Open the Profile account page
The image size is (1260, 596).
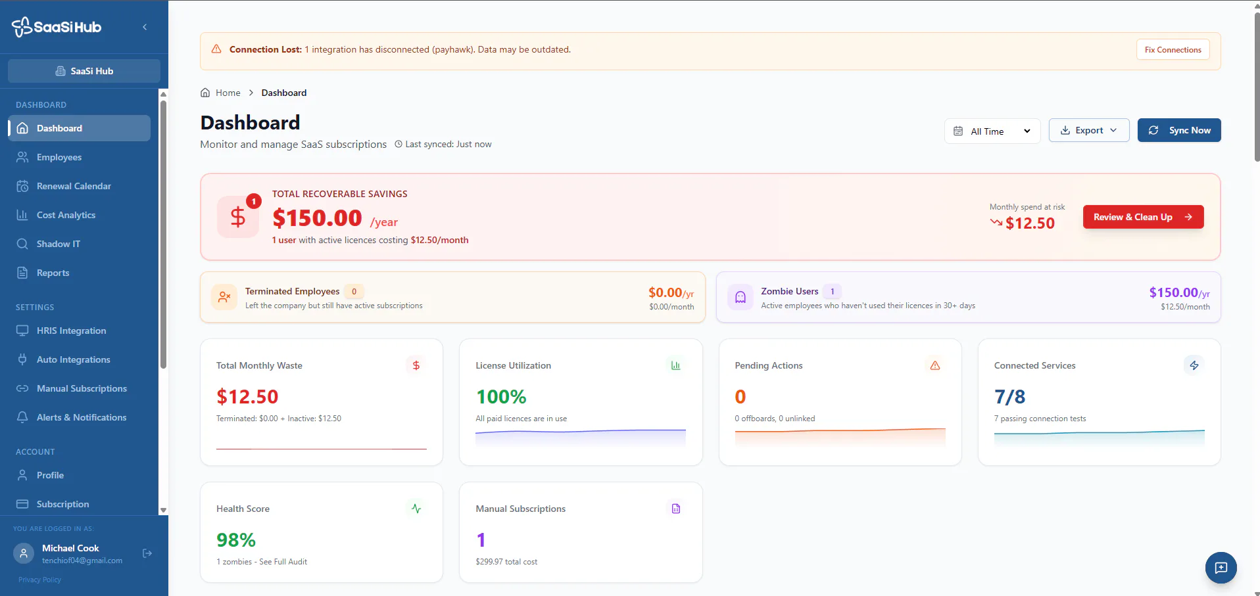[x=79, y=475]
